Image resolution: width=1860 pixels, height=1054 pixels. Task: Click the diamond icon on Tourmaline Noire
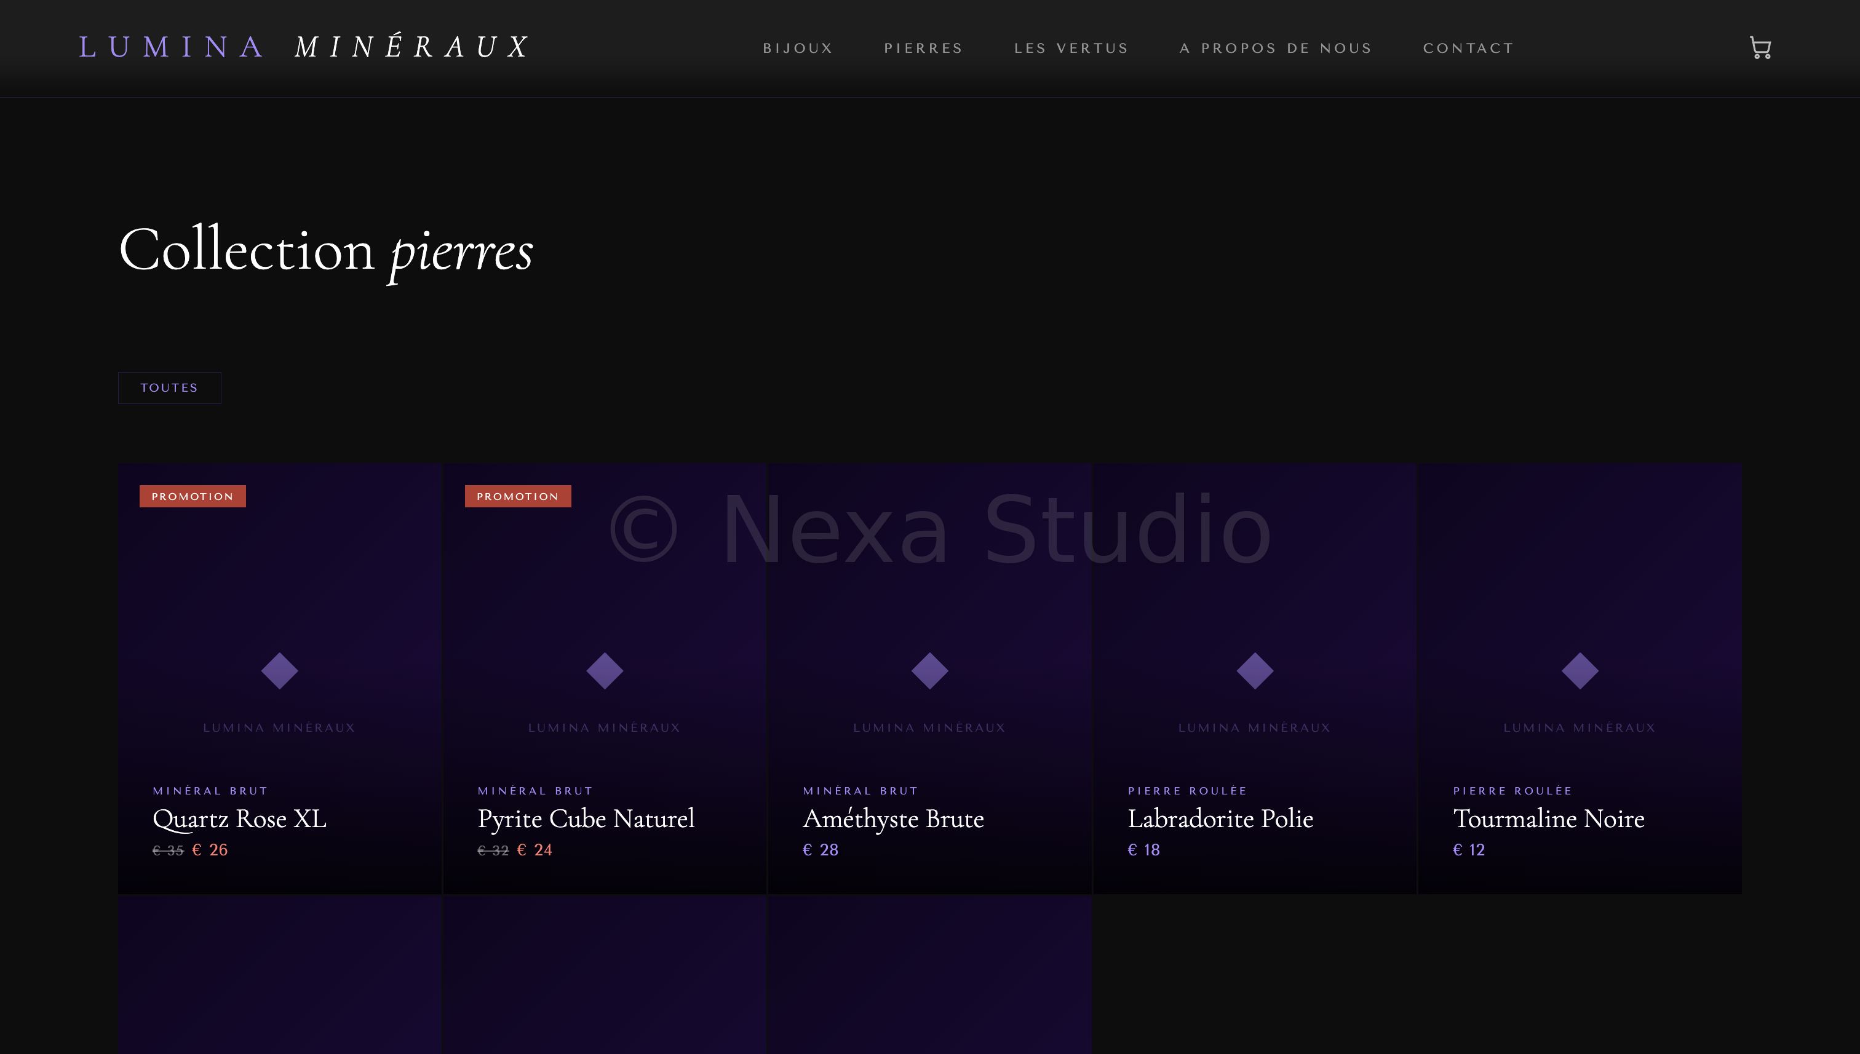coord(1580,670)
